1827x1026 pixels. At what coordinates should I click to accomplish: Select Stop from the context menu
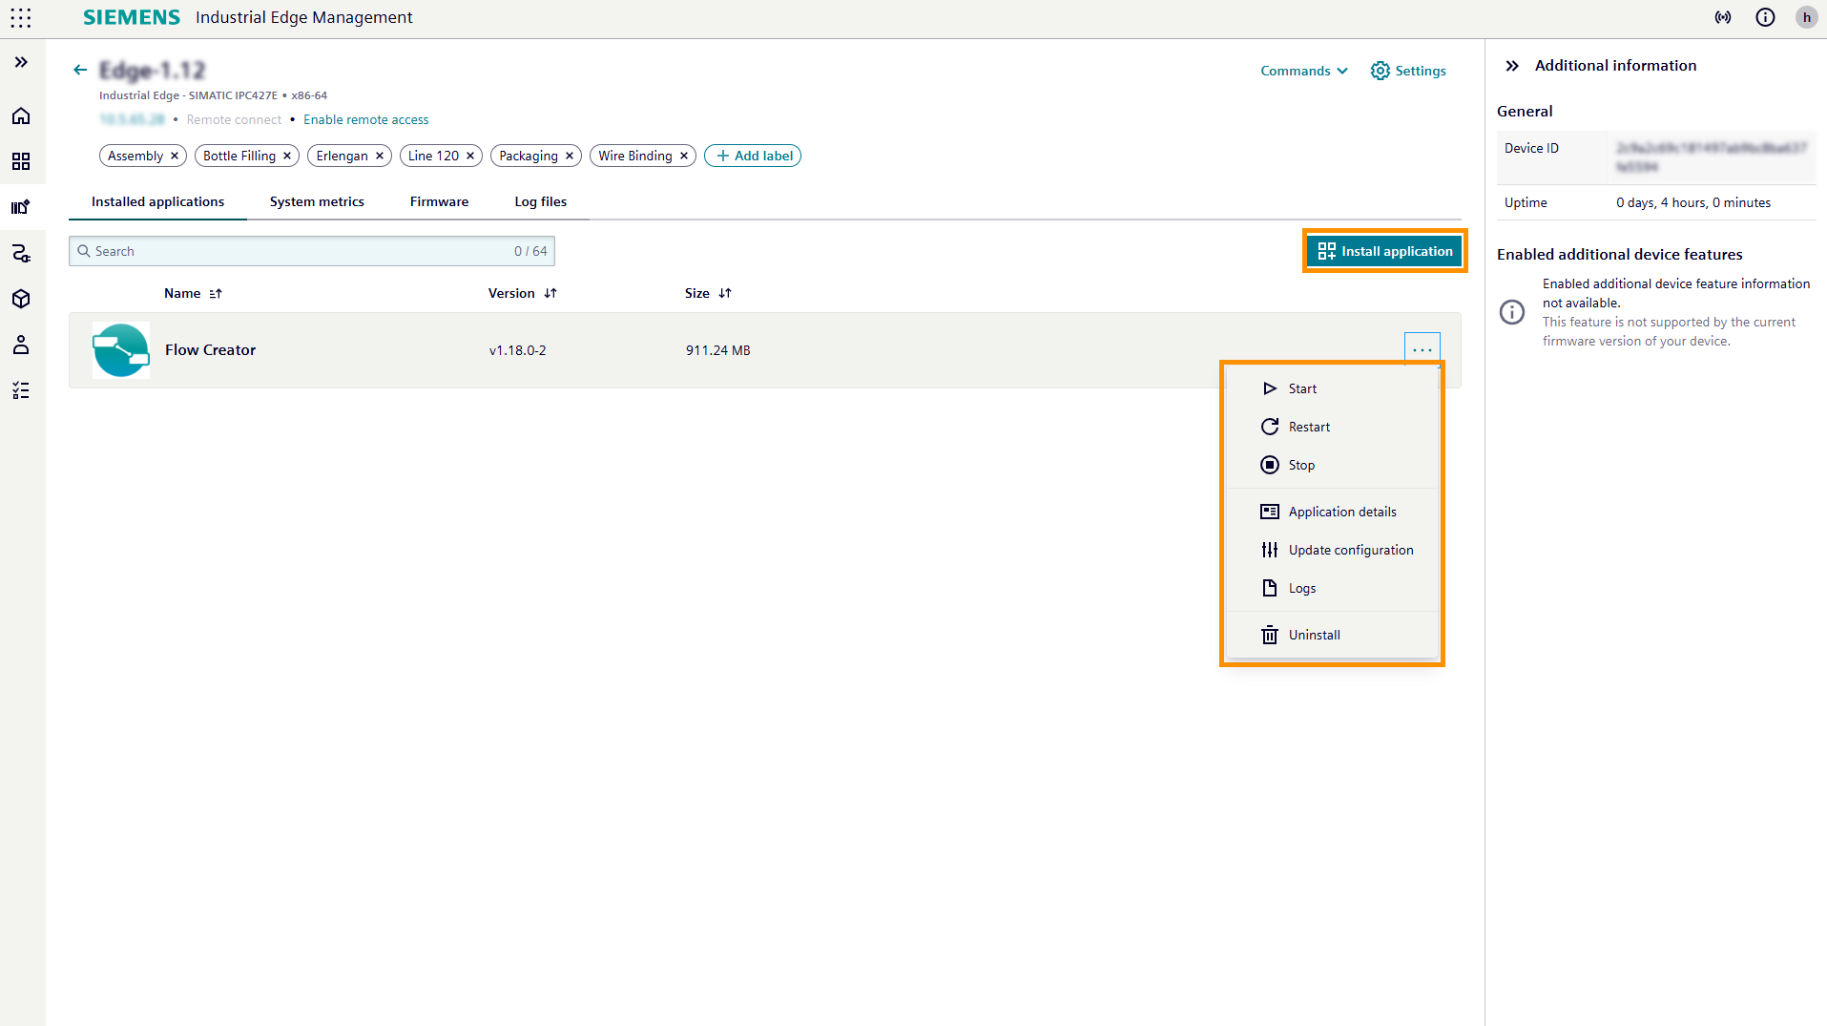coord(1332,465)
